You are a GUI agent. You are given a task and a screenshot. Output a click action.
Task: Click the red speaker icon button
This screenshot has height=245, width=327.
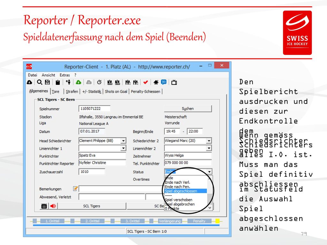[x=53, y=206]
